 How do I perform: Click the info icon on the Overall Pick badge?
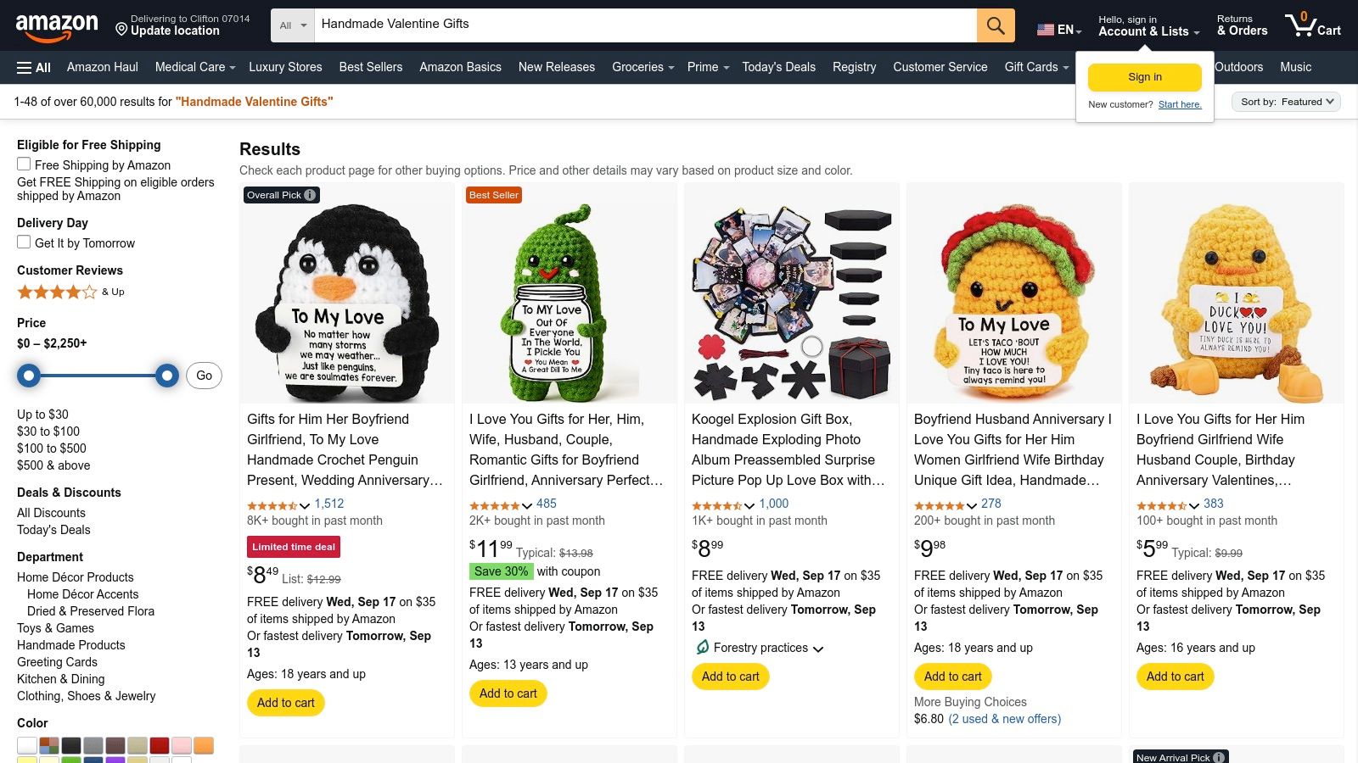310,194
